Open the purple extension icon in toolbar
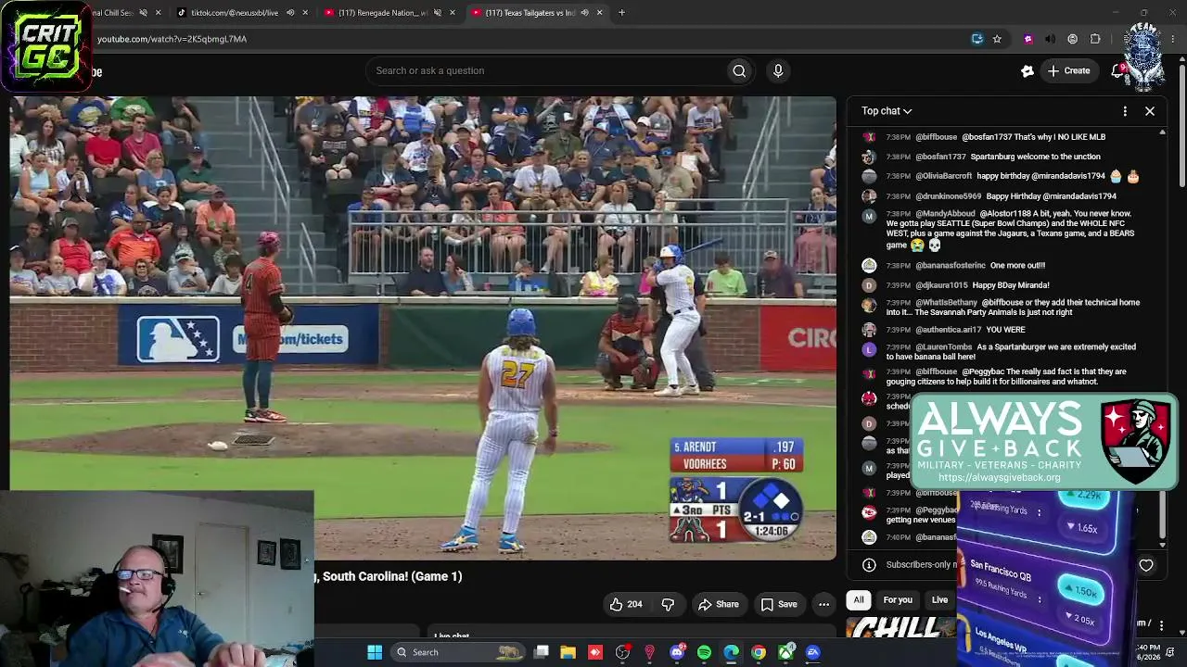 [1027, 39]
